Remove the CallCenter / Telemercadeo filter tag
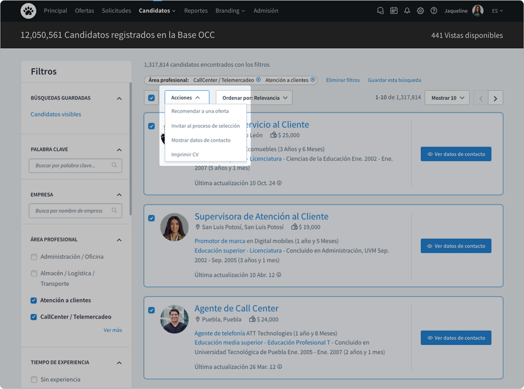 pyautogui.click(x=259, y=80)
